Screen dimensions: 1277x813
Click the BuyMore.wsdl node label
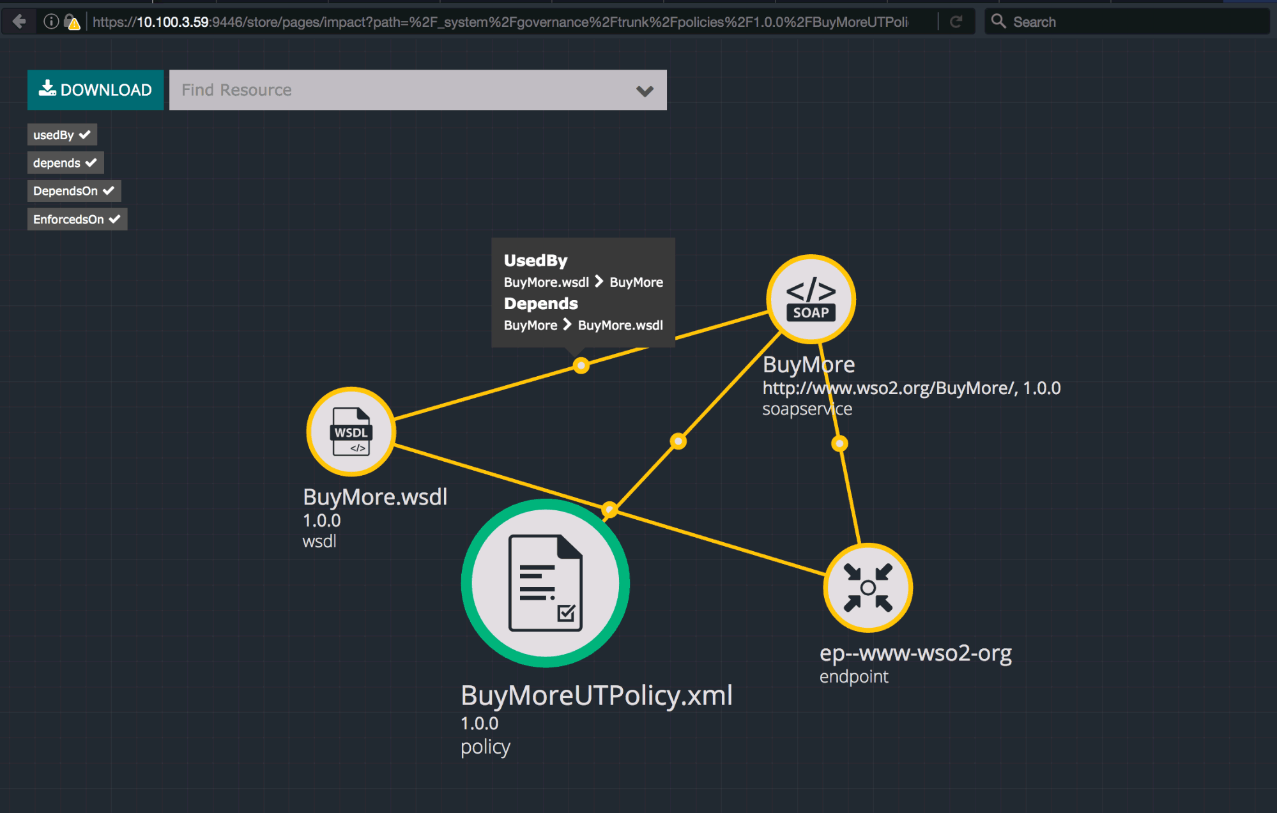click(375, 497)
